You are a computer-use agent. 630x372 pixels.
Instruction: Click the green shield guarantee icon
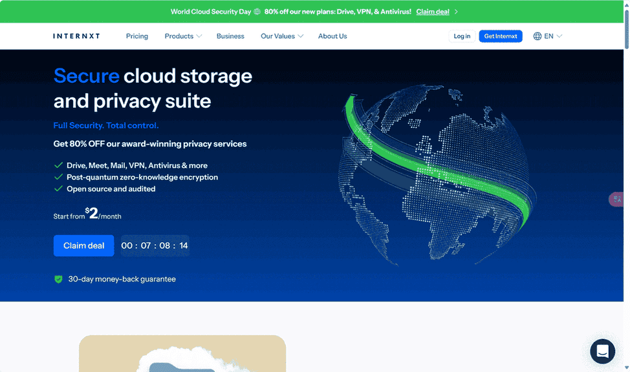click(x=58, y=279)
